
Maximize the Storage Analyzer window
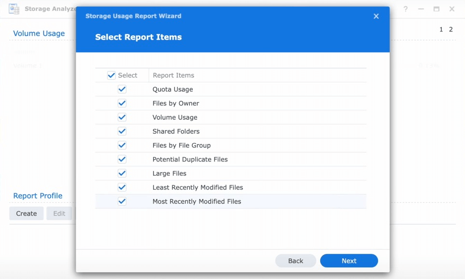pos(437,9)
